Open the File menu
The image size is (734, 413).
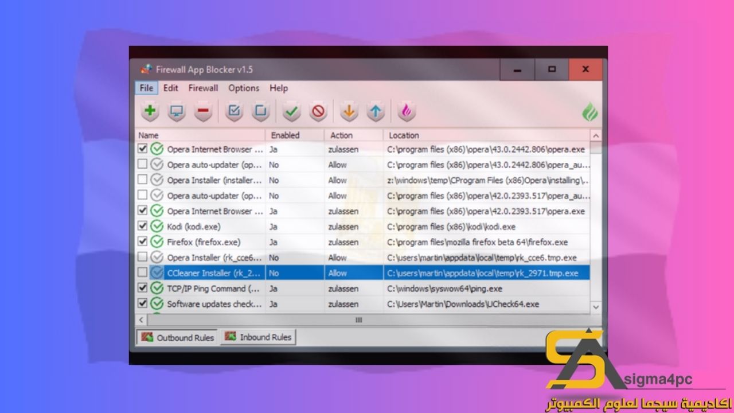[146, 88]
